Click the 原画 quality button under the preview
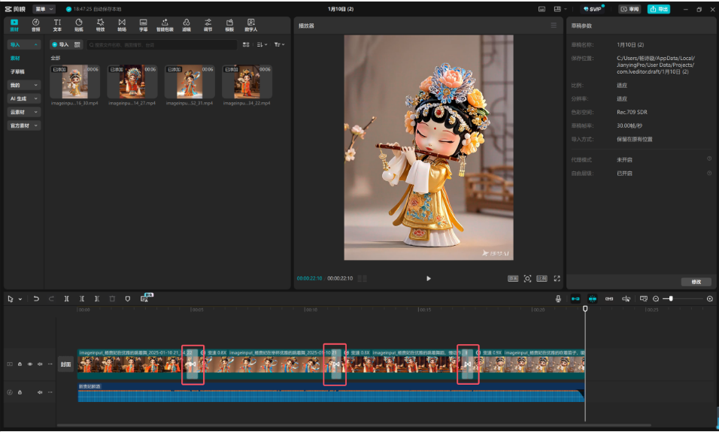Screen dimensions: 719x432 pos(513,279)
